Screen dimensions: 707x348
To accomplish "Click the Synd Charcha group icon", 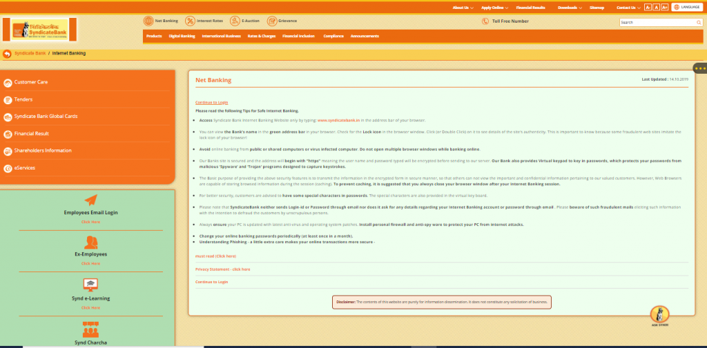I will click(x=90, y=329).
